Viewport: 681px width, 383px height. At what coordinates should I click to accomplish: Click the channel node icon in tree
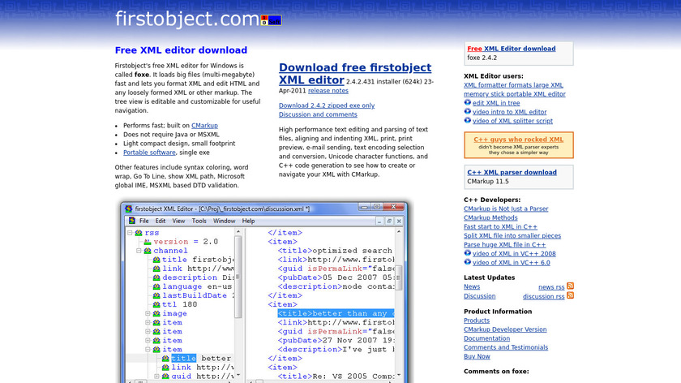click(148, 251)
